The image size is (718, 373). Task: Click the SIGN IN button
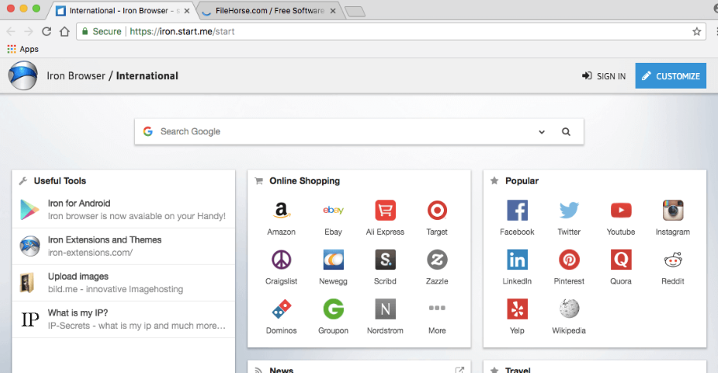[x=603, y=76]
